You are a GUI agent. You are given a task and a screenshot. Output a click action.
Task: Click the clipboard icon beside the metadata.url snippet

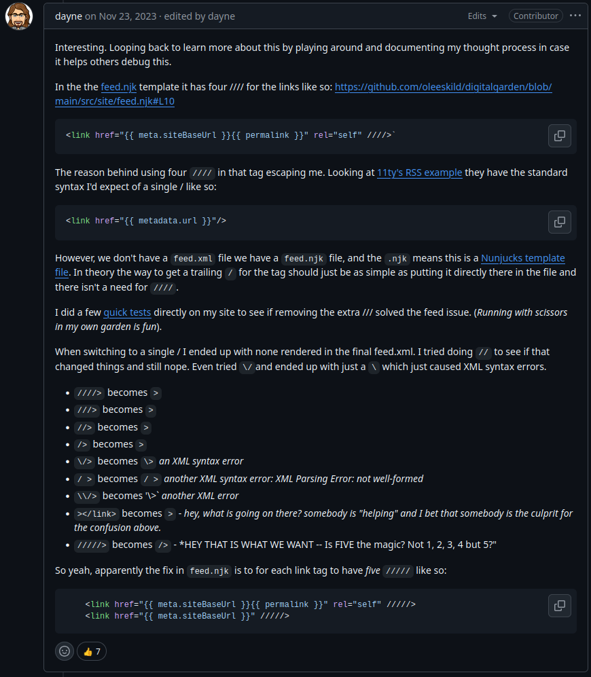[x=559, y=222]
